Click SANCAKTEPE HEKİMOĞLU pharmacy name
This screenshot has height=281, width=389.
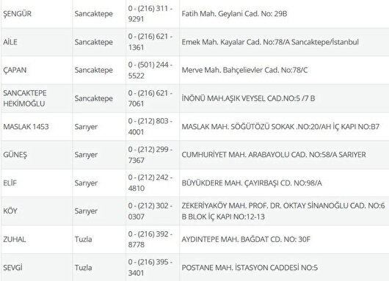point(25,98)
